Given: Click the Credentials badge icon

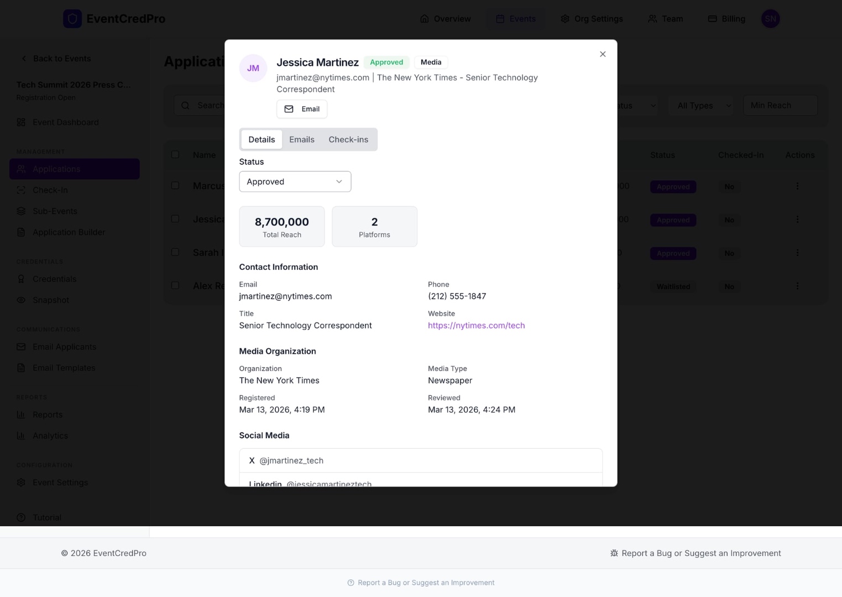Looking at the screenshot, I should pyautogui.click(x=21, y=279).
